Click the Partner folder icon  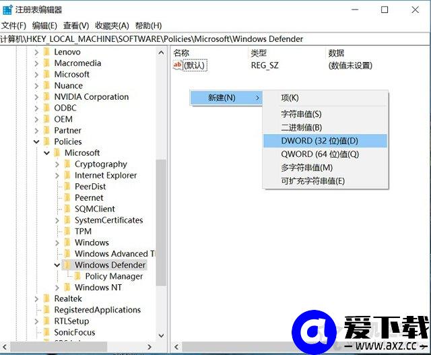tap(46, 130)
